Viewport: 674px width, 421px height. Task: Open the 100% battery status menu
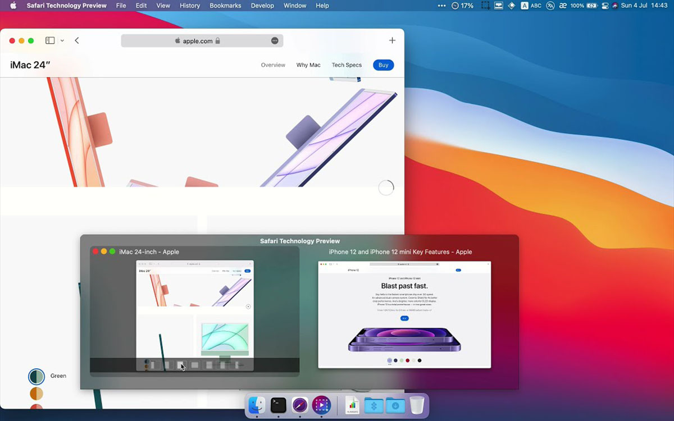[584, 6]
